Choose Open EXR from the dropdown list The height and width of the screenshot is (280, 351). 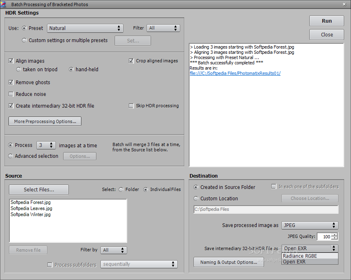pyautogui.click(x=310, y=262)
